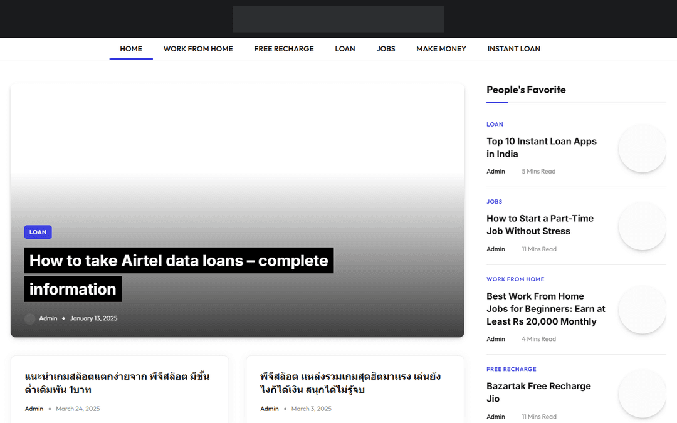Click Admin author on the March 3 post
Image resolution: width=677 pixels, height=423 pixels.
pyautogui.click(x=270, y=409)
